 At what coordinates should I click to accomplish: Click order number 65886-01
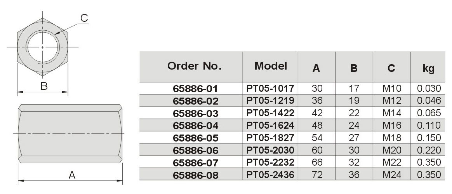196,89
